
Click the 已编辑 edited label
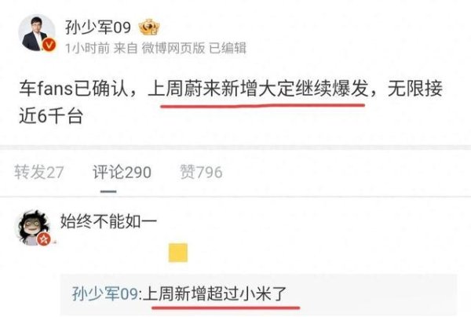tap(228, 48)
